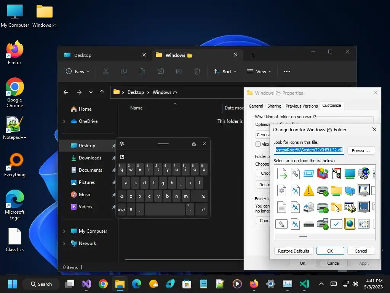Click the Cut icon in Explorer toolbar
390x293 pixels.
pos(106,71)
